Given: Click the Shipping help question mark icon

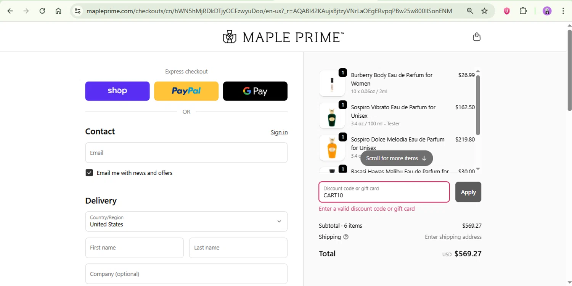Looking at the screenshot, I should pos(346,237).
